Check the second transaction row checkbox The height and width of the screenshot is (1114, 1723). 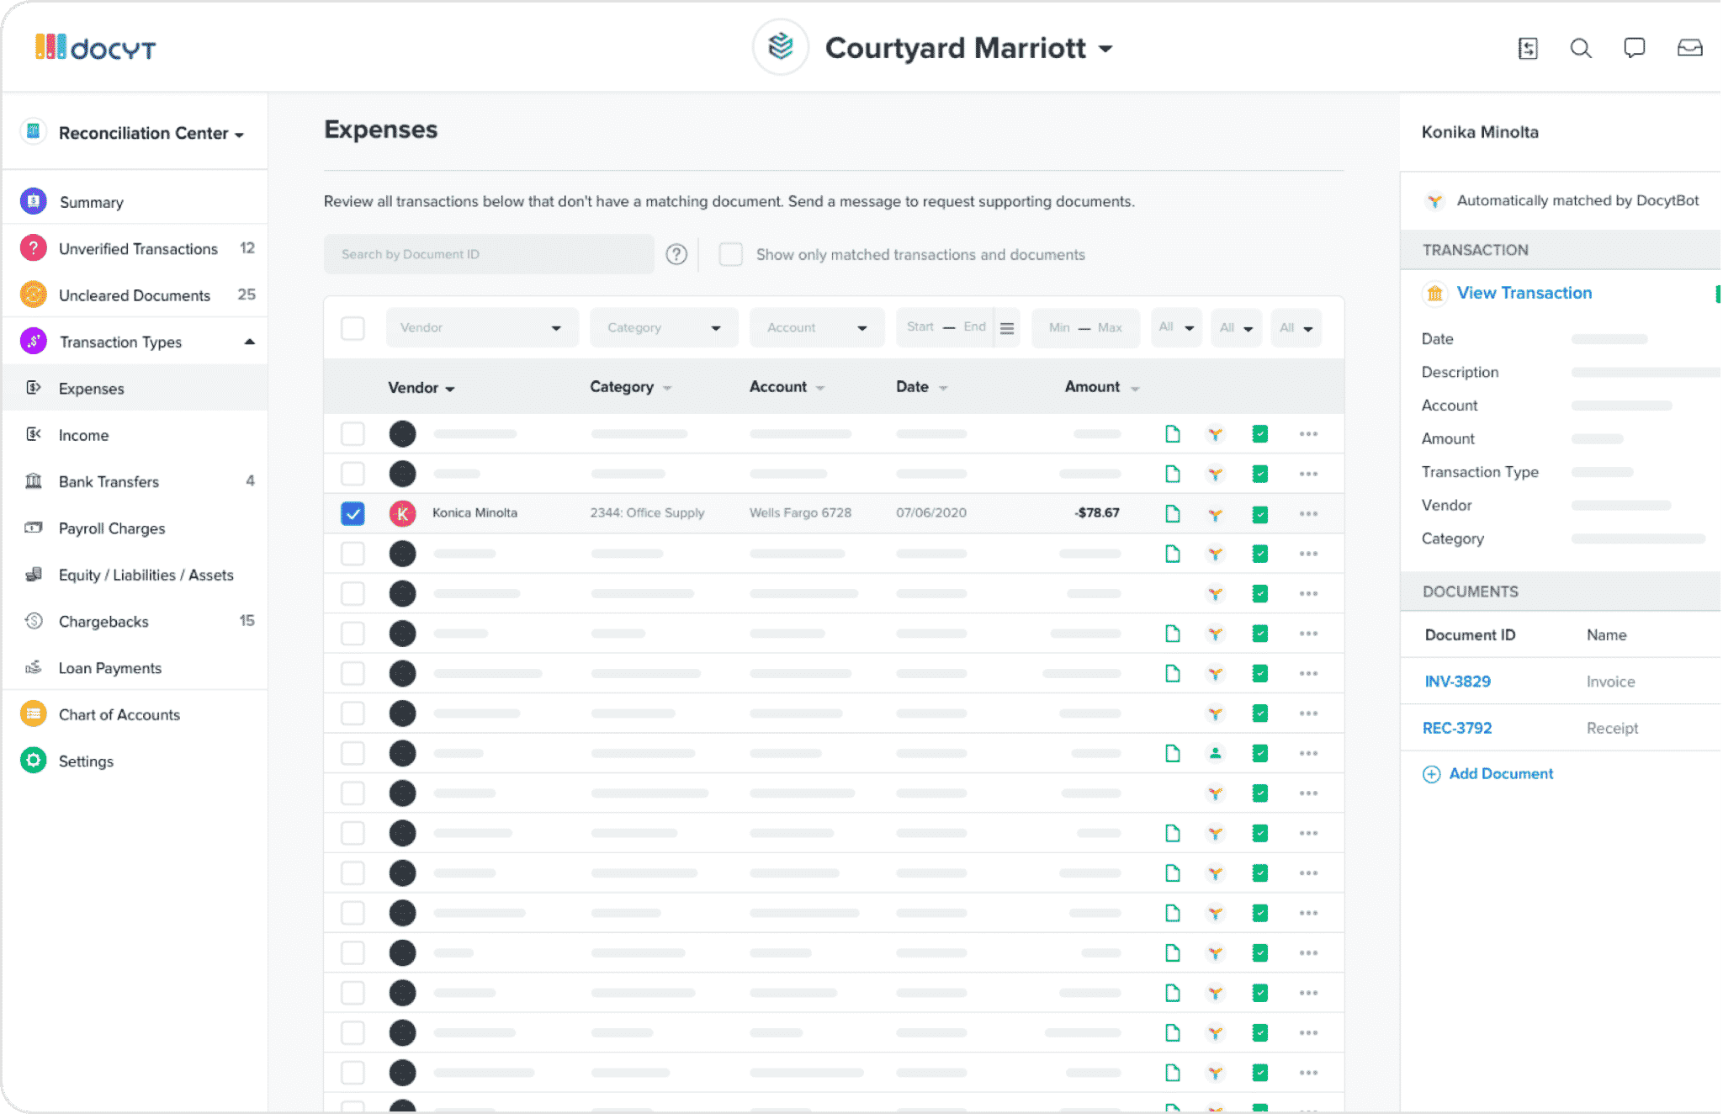click(353, 474)
